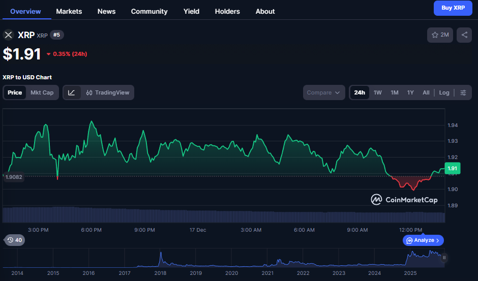
Task: Click the Buy XRP button
Action: 453,8
